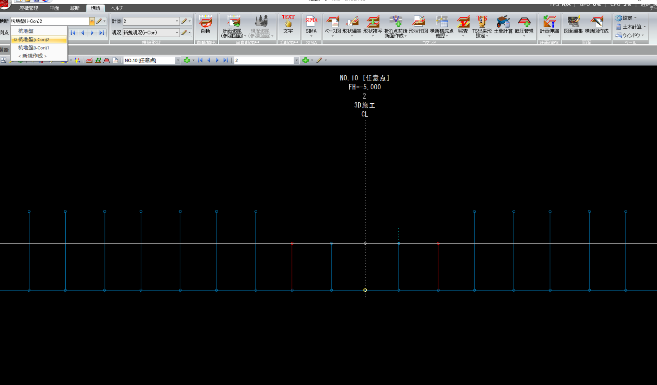Click green trees icon in lower toolbar

pos(98,60)
